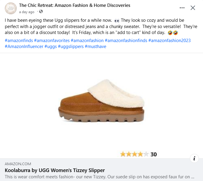This screenshot has width=203, height=181.
Task: Open the #musthave hashtag
Action: click(96, 47)
